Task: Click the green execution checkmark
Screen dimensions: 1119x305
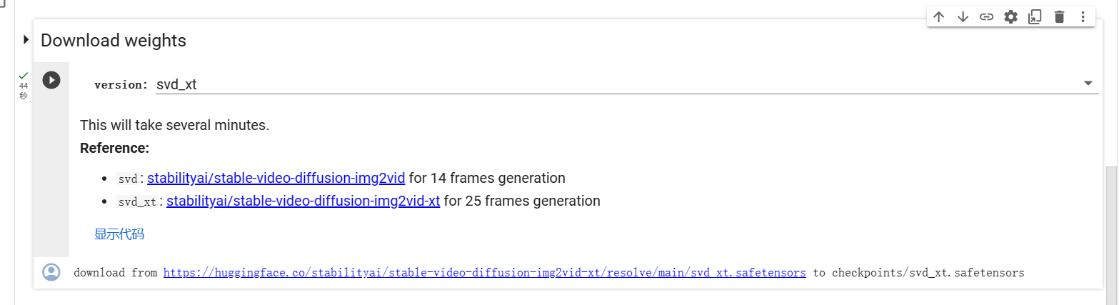Action: (24, 76)
